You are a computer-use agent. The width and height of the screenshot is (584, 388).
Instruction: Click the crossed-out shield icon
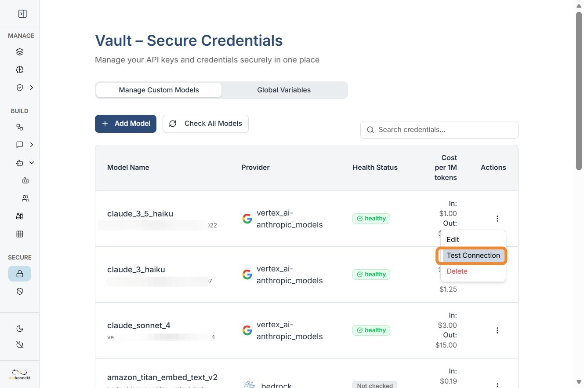coord(20,291)
